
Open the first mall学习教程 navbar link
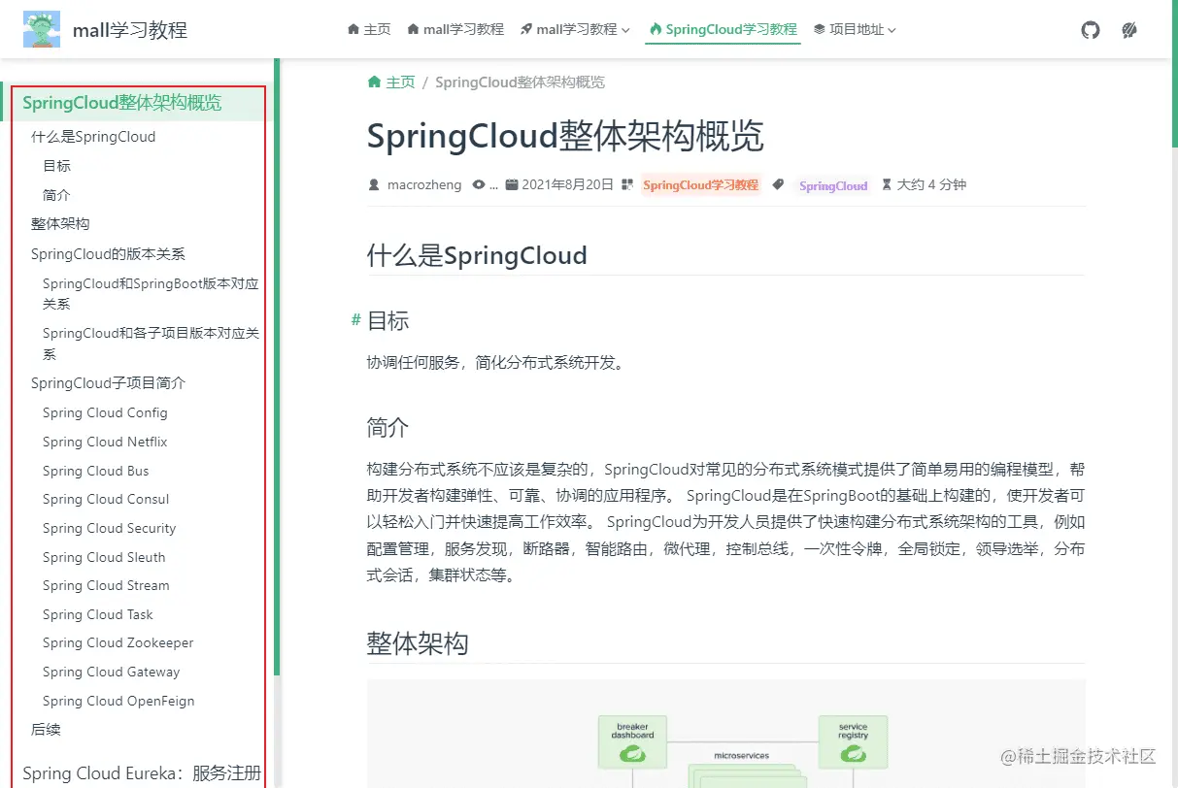[x=455, y=30]
